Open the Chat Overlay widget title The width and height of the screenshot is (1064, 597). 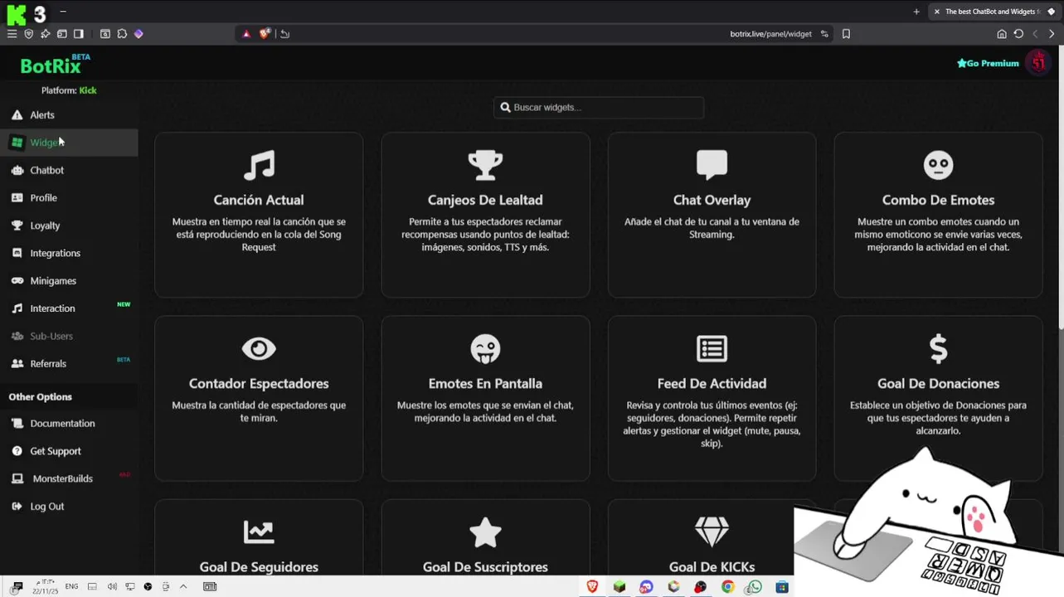click(x=712, y=200)
